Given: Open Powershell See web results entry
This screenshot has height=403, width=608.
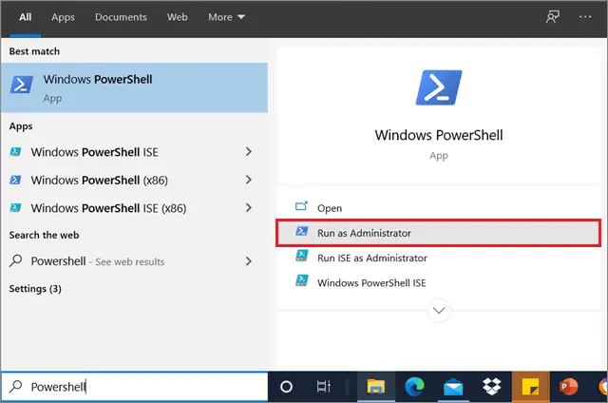Looking at the screenshot, I should pos(134,261).
